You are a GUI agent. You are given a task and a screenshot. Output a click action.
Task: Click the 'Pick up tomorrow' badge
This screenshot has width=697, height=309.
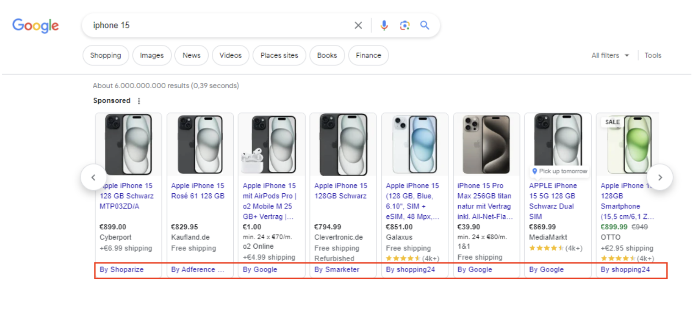click(x=559, y=171)
